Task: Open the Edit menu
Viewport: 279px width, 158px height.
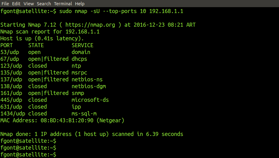Action: point(16,4)
